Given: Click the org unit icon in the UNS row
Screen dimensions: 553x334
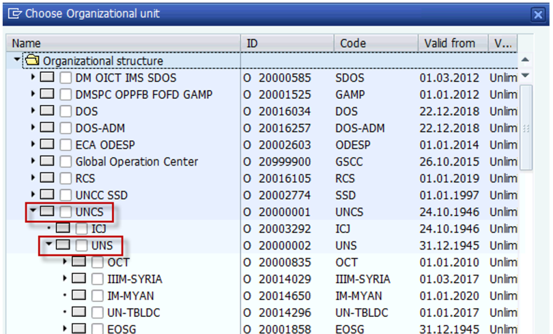Looking at the screenshot, I should [63, 245].
